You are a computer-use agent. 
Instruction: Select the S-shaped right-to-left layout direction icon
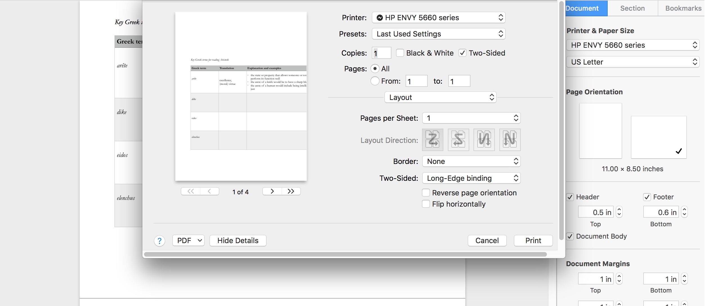coord(458,140)
